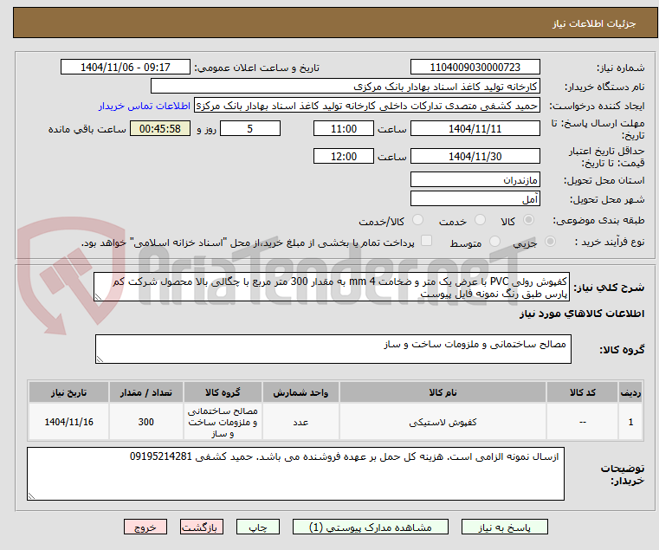Select the کالا/خدمت radio button

(x=417, y=220)
